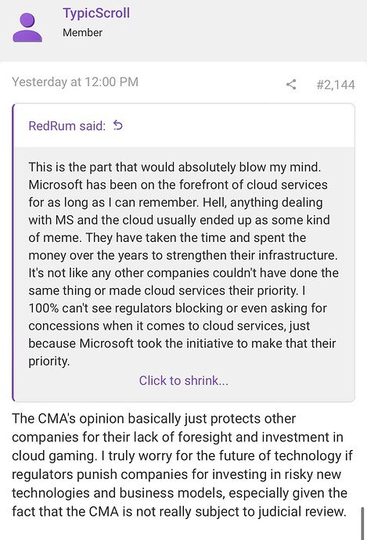This screenshot has width=367, height=540.
Task: Collapse the quote with 'Click to shrink...'
Action: pyautogui.click(x=183, y=380)
